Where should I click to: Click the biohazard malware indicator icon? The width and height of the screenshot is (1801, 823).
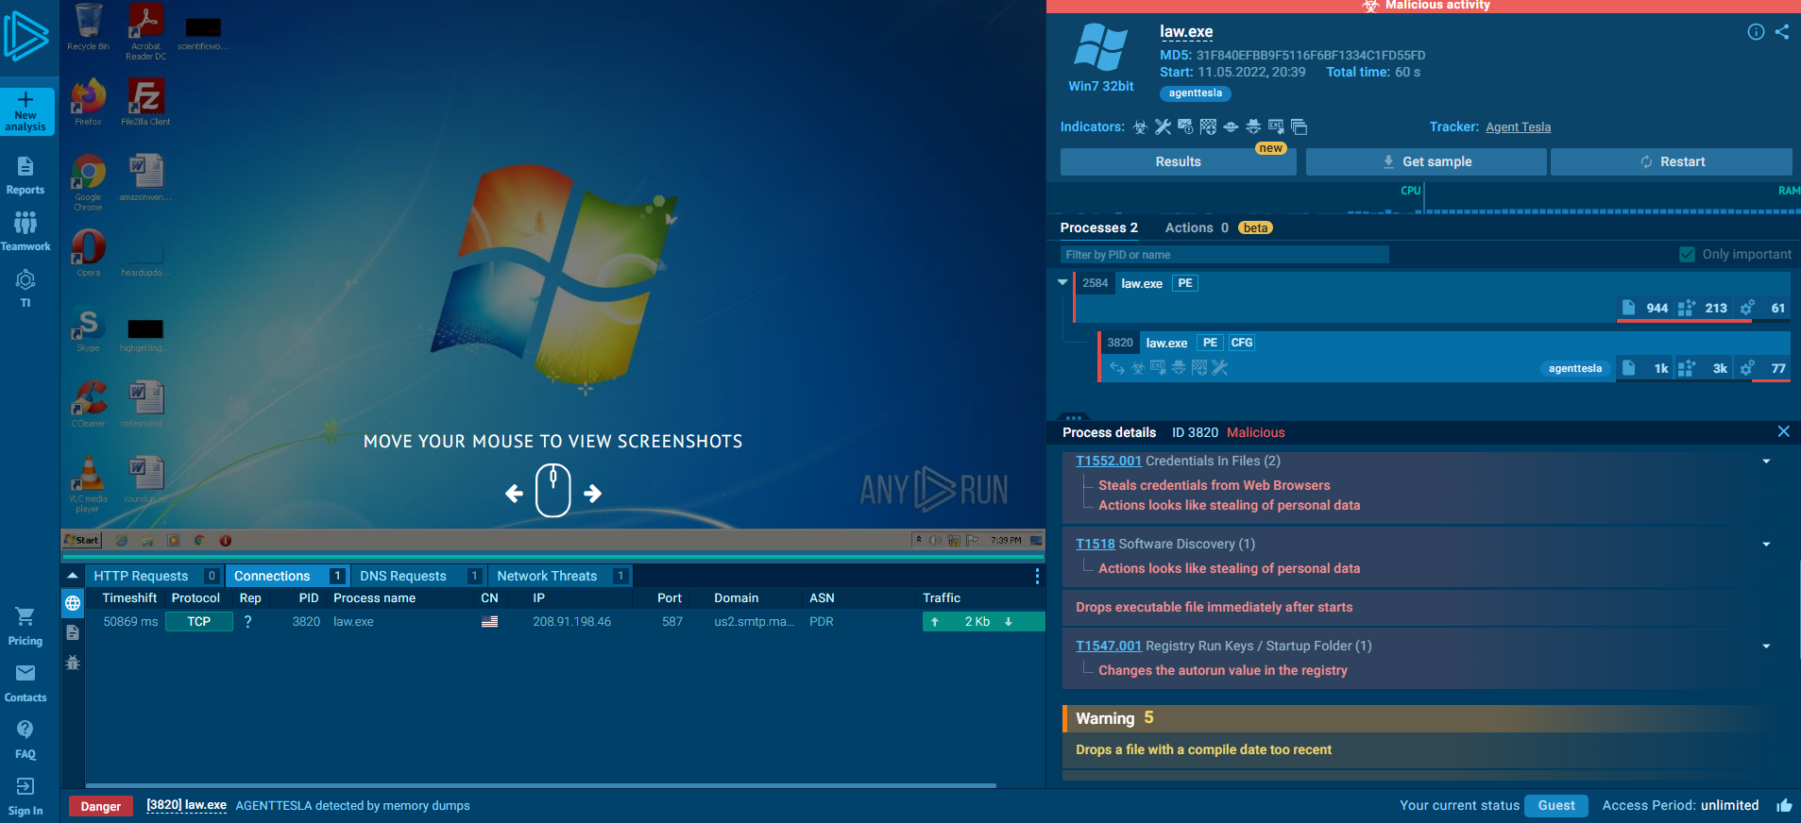tap(1140, 127)
